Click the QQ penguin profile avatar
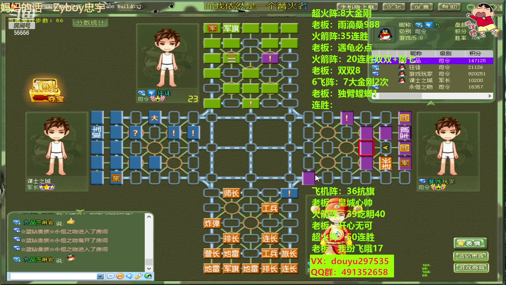This screenshot has height=285, width=506. point(385,34)
